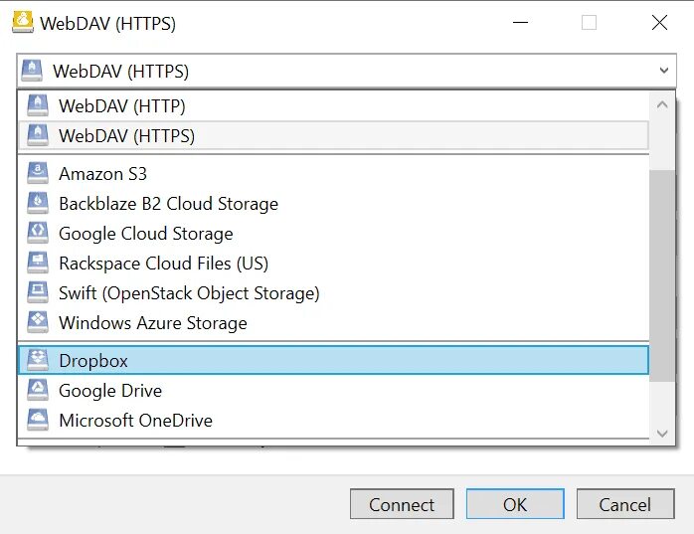Click the Windows Azure Storage icon
This screenshot has width=694, height=534.
38,322
